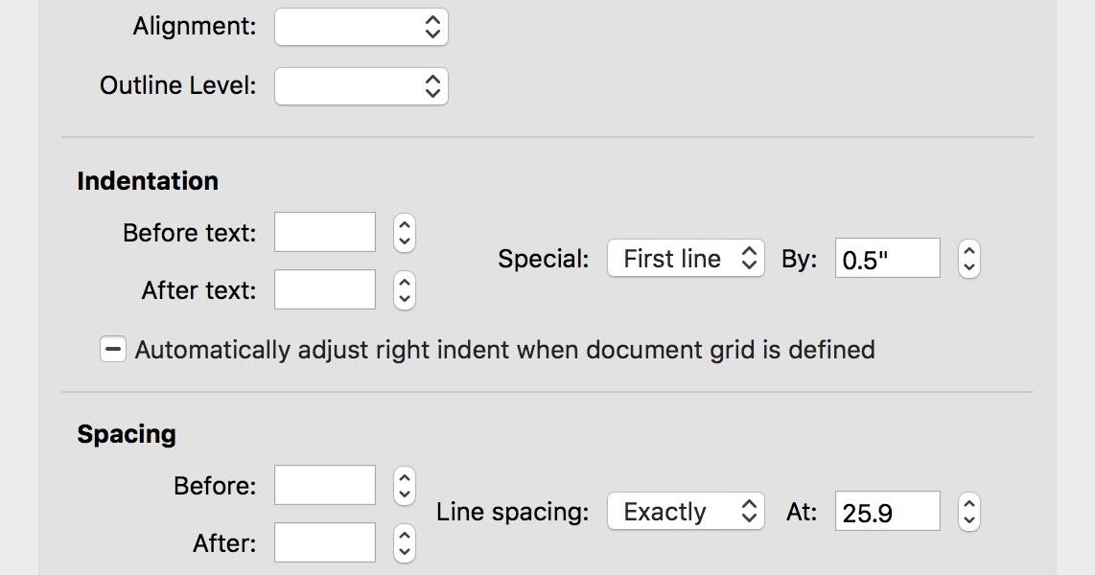This screenshot has width=1095, height=575.
Task: Toggle automatically adjust right indent checkbox
Action: [112, 349]
